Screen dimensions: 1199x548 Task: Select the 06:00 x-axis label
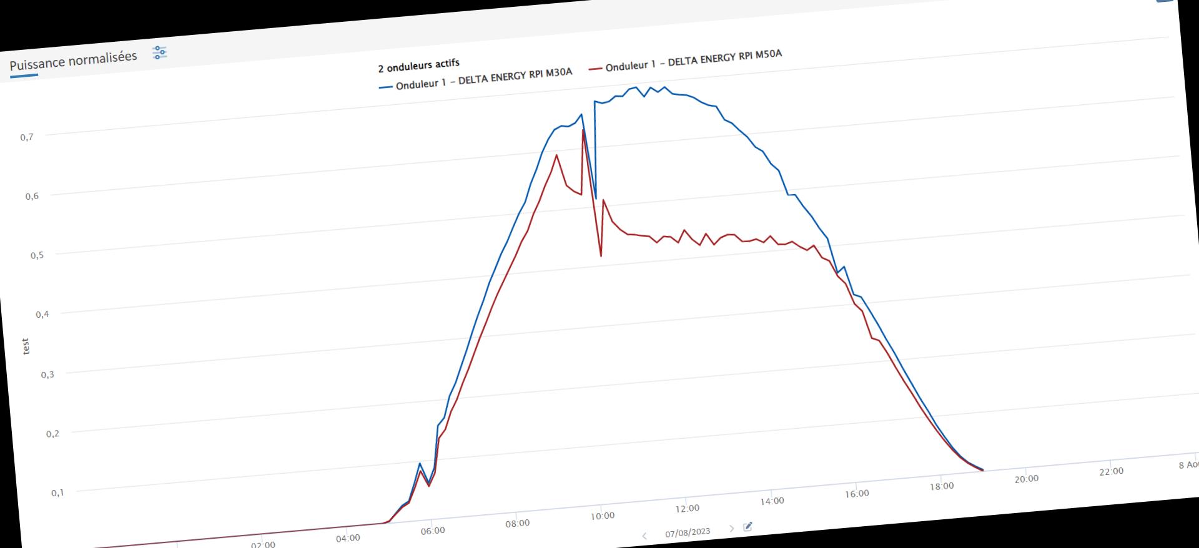pos(433,531)
